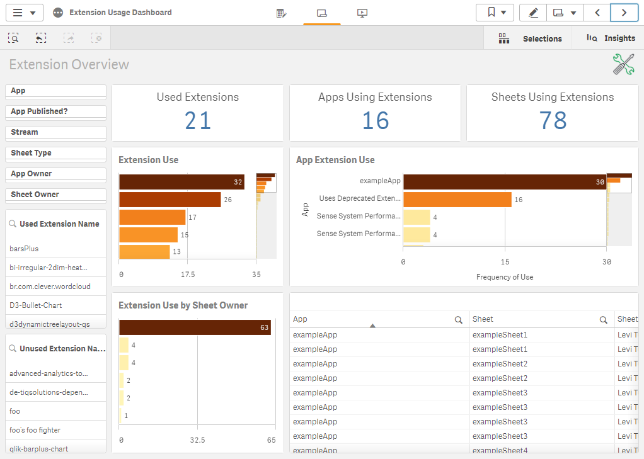The height and width of the screenshot is (459, 644).
Task: Click Extension Use by Sheet Owner title
Action: point(183,305)
